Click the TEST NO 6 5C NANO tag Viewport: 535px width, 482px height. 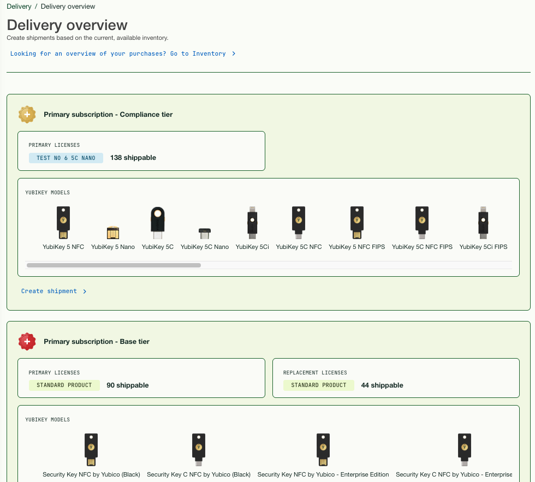[x=66, y=158]
